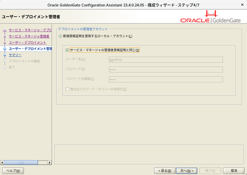Click the sidebar scrollbar right arrow
The height and width of the screenshot is (175, 247).
click(49, 162)
